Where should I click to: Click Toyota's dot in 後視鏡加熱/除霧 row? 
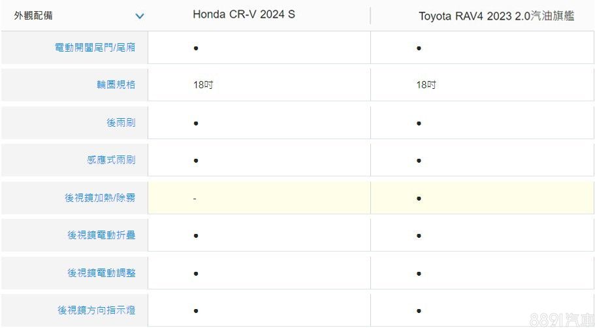click(419, 198)
